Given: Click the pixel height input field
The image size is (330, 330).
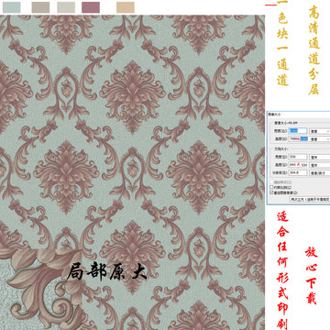Looking at the screenshot, I should click(298, 138).
